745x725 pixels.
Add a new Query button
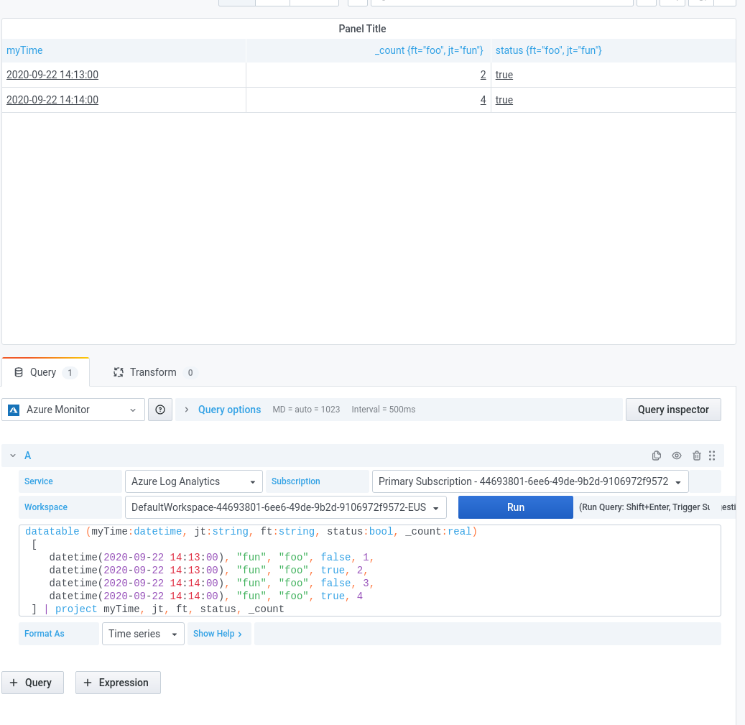[x=33, y=683]
